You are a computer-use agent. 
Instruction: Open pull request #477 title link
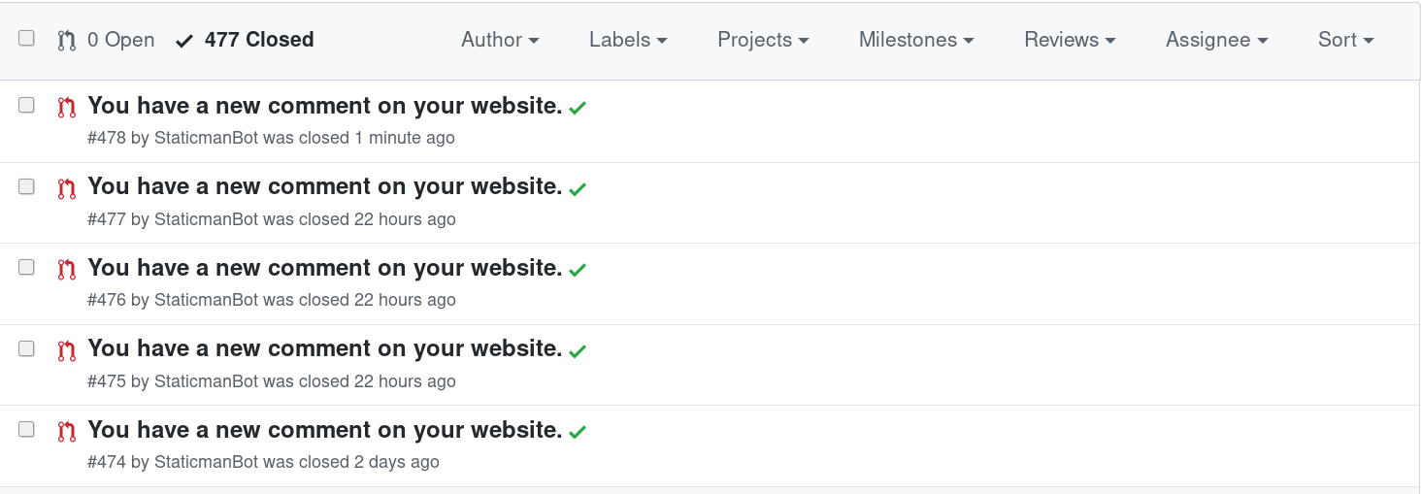click(325, 187)
